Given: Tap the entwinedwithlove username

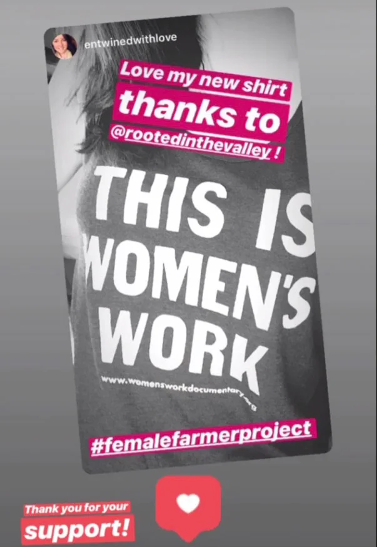Looking at the screenshot, I should [130, 40].
